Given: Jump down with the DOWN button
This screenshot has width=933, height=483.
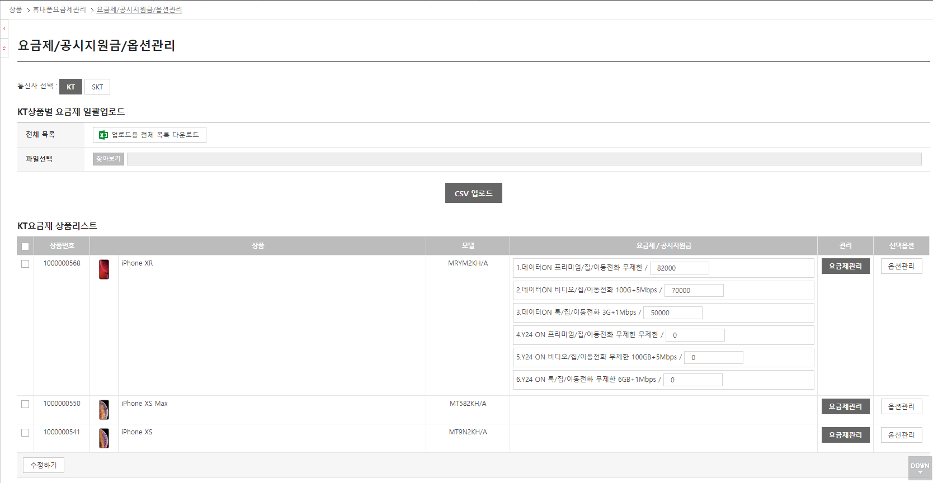Looking at the screenshot, I should 920,468.
